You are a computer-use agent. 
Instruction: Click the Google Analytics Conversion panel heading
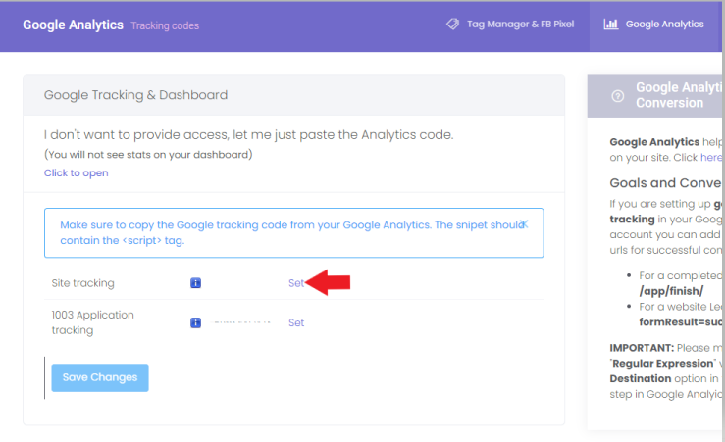[679, 95]
